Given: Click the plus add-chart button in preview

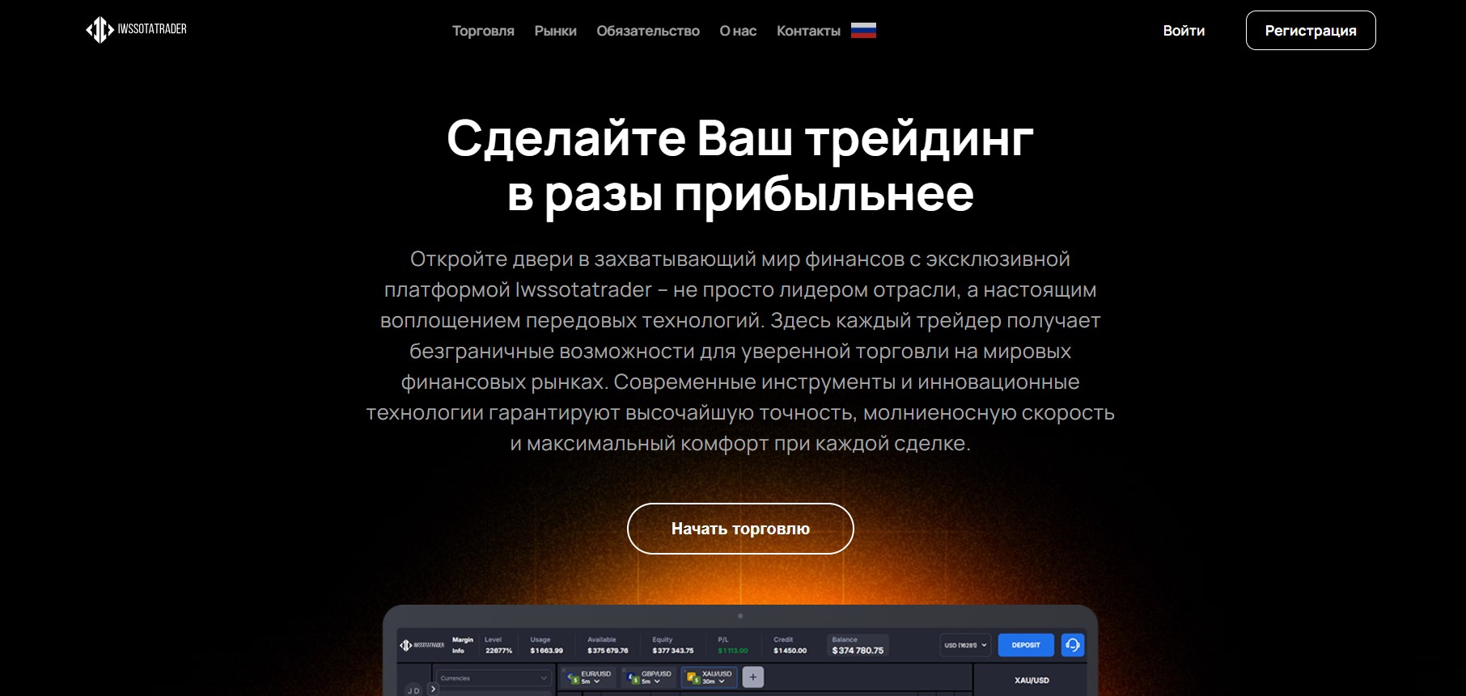Looking at the screenshot, I should [x=752, y=677].
